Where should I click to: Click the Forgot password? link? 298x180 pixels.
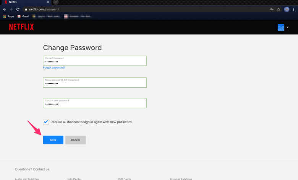pyautogui.click(x=54, y=68)
